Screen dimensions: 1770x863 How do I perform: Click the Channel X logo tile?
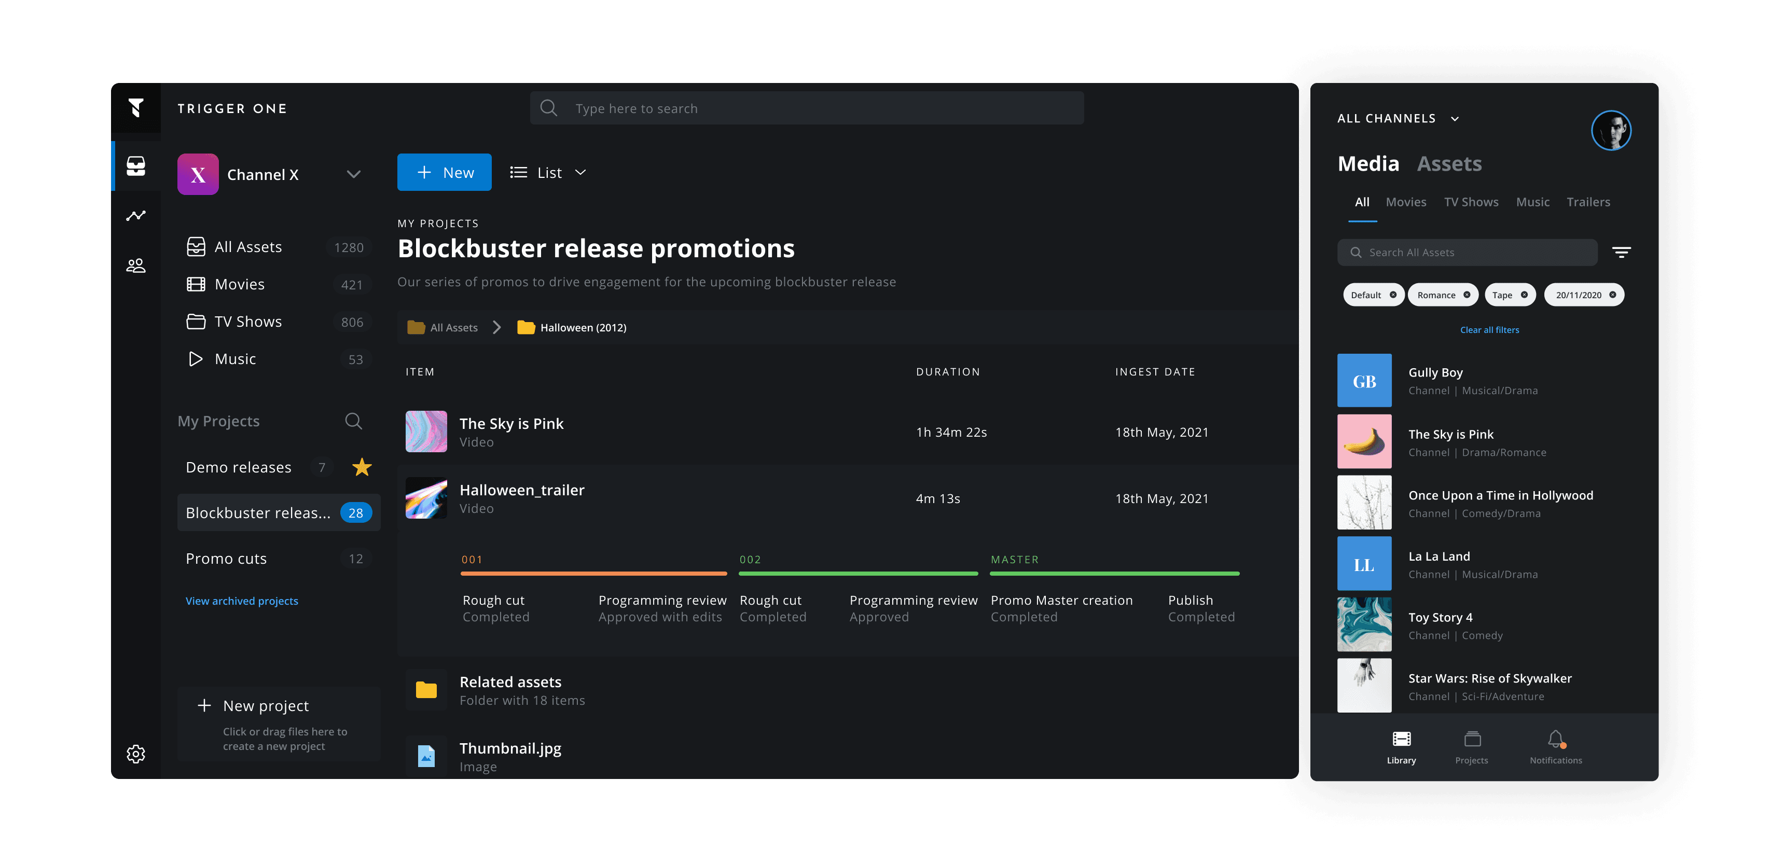(x=198, y=175)
